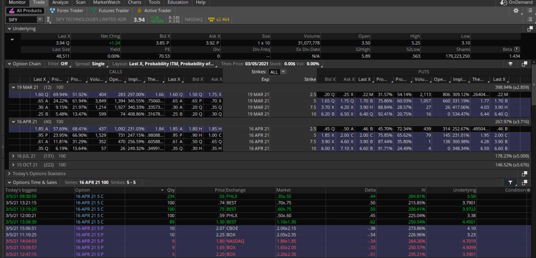Screen dimensions: 536x258
Task: Open the Trade tab setup gear
Action: pyautogui.click(x=516, y=11)
